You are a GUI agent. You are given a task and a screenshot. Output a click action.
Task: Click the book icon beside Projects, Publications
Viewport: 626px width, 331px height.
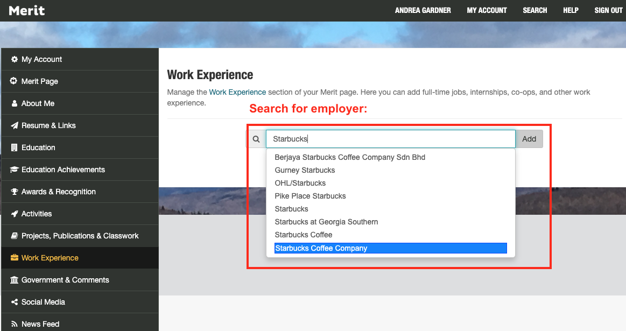point(15,236)
